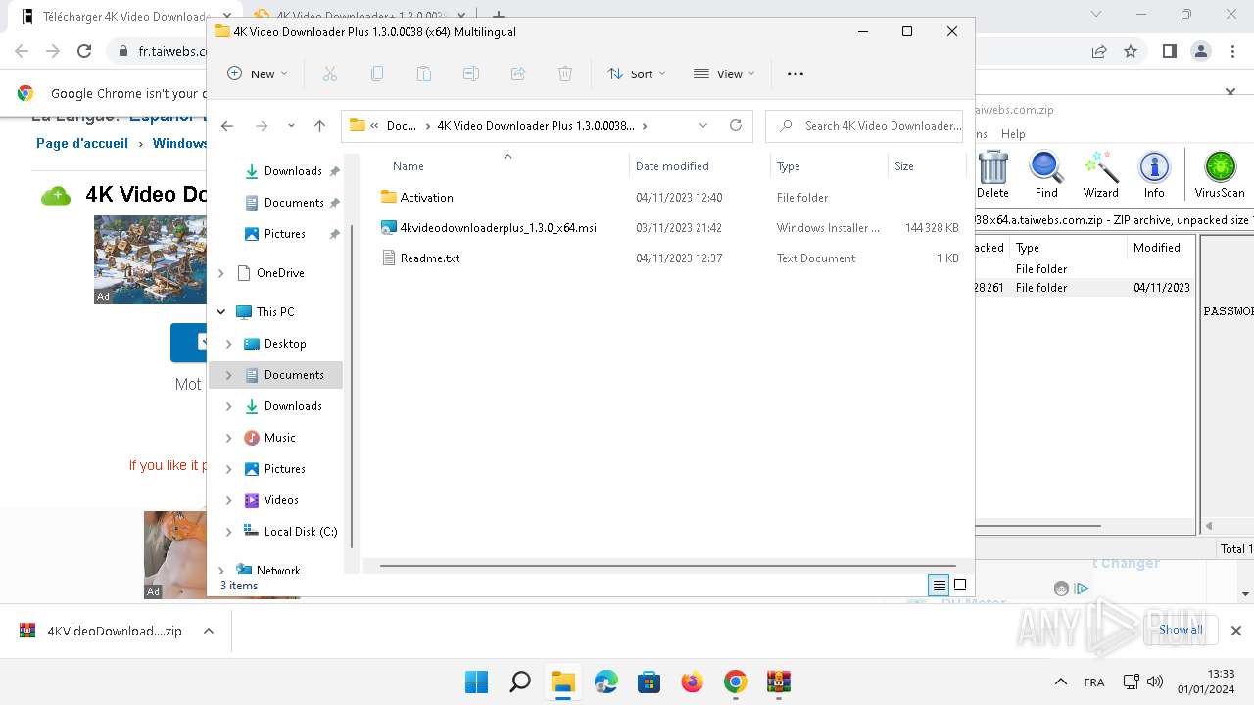Open a new Chrome tab
The height and width of the screenshot is (705, 1254).
499,16
